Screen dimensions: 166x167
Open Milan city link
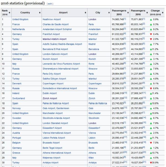91,158
